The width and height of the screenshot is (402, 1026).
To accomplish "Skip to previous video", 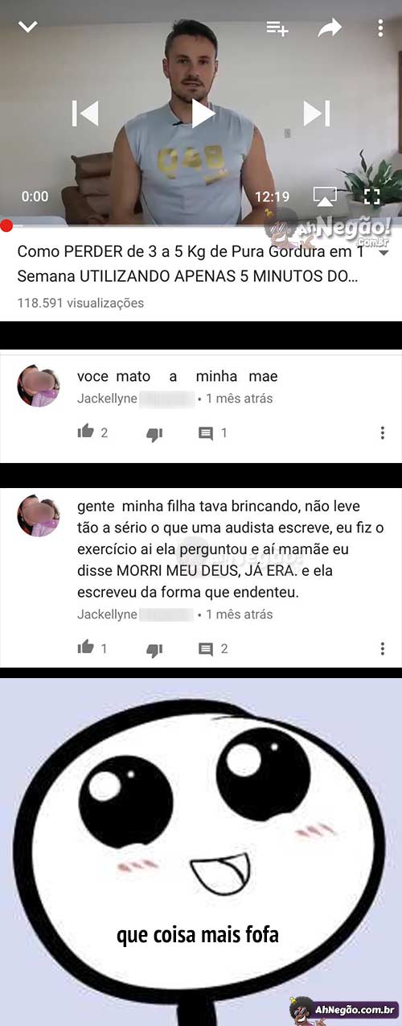I will pos(85,114).
